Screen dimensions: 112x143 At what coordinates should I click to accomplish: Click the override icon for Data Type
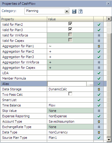tap(99, 132)
